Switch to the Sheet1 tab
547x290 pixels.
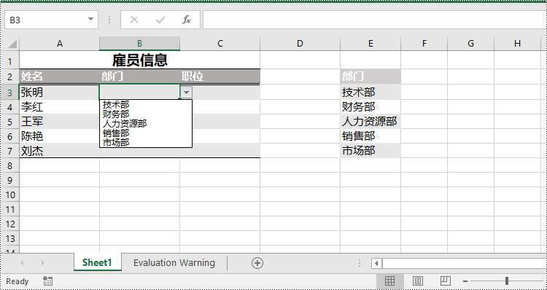tap(97, 262)
